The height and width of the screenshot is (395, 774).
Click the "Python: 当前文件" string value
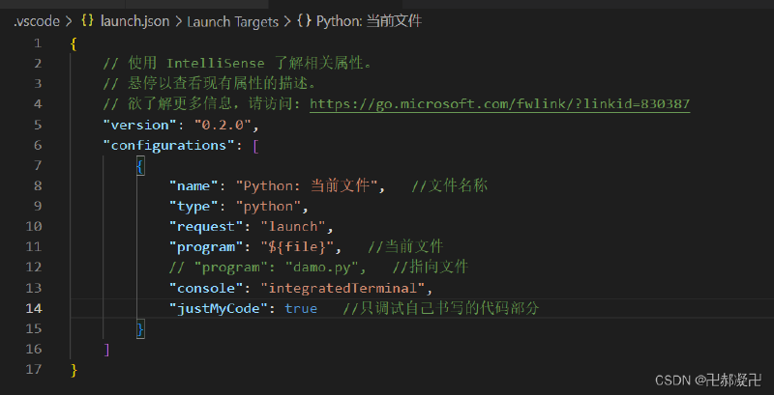pyautogui.click(x=307, y=185)
